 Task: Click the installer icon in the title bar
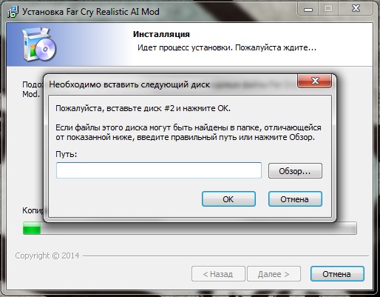click(x=13, y=12)
